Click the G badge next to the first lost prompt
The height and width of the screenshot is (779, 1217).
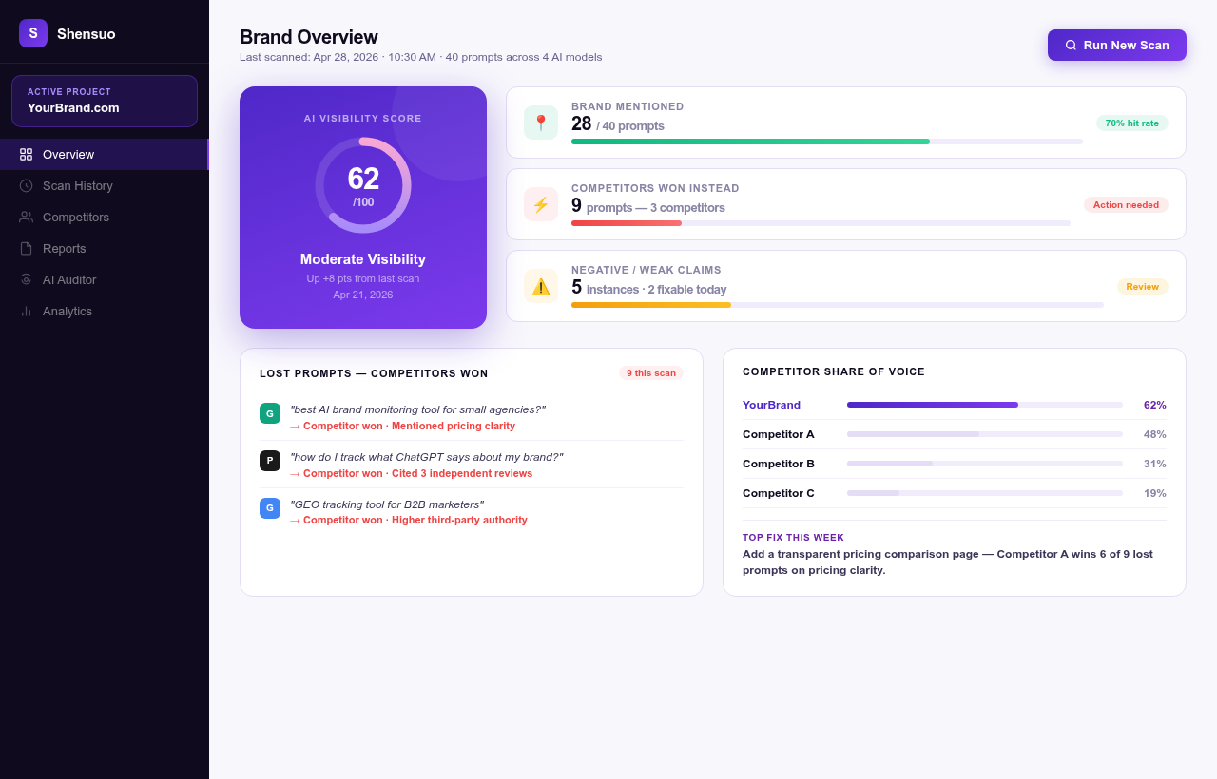pos(269,413)
